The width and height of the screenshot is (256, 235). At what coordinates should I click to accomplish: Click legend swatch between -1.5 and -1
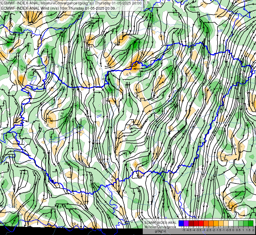coord(221,224)
